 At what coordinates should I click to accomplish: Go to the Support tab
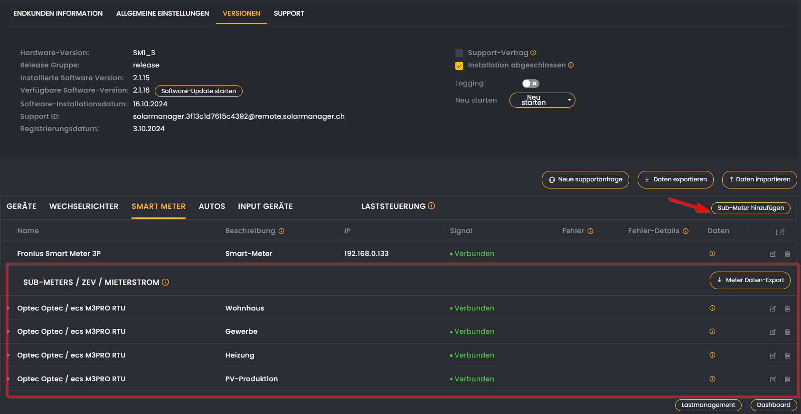point(289,13)
